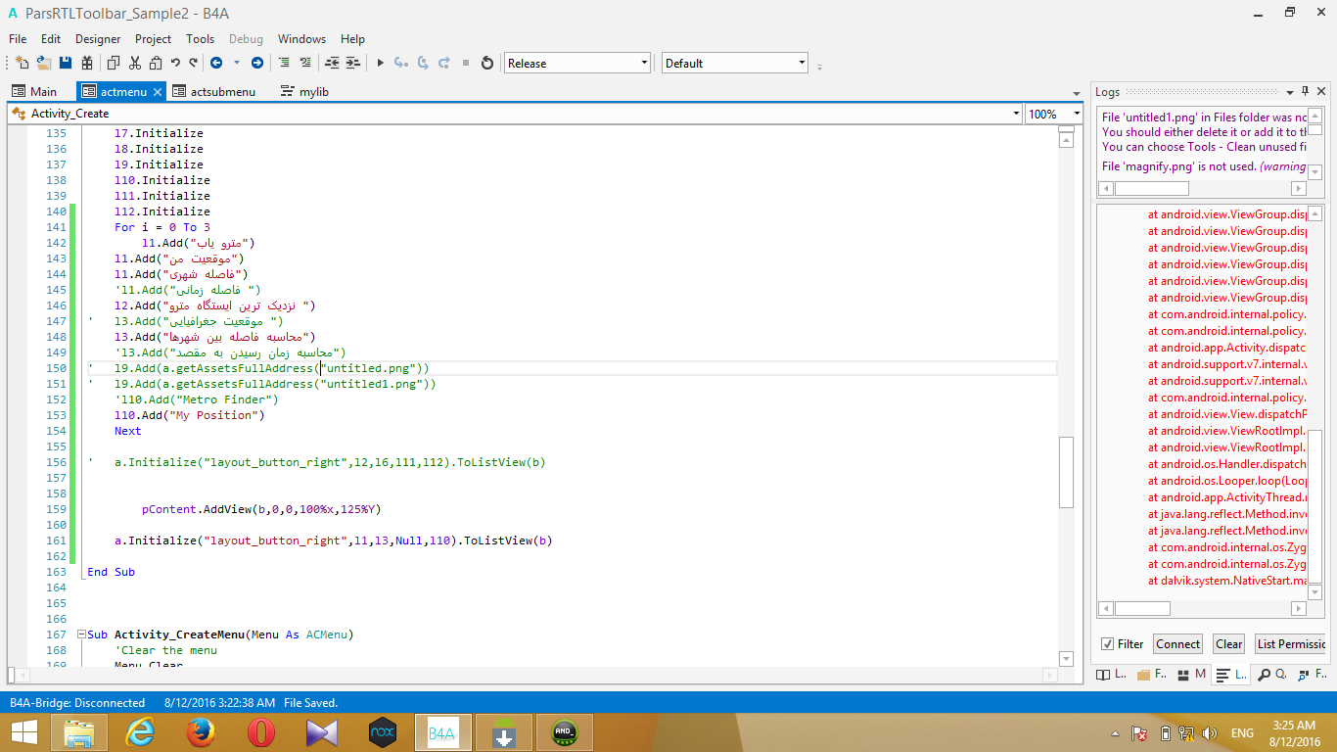Click the Restart circular arrow icon

(x=487, y=63)
